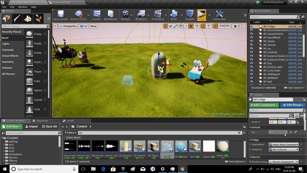Click the Create Mod toolbar icon
Viewport: 307px width, 173px height.
pyautogui.click(x=219, y=15)
